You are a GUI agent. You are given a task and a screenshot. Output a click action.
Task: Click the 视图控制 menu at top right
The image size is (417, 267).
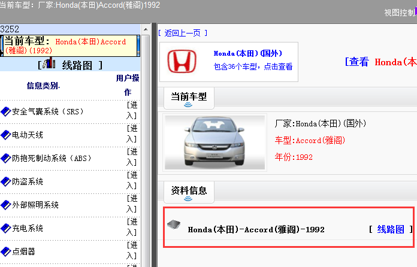[400, 12]
